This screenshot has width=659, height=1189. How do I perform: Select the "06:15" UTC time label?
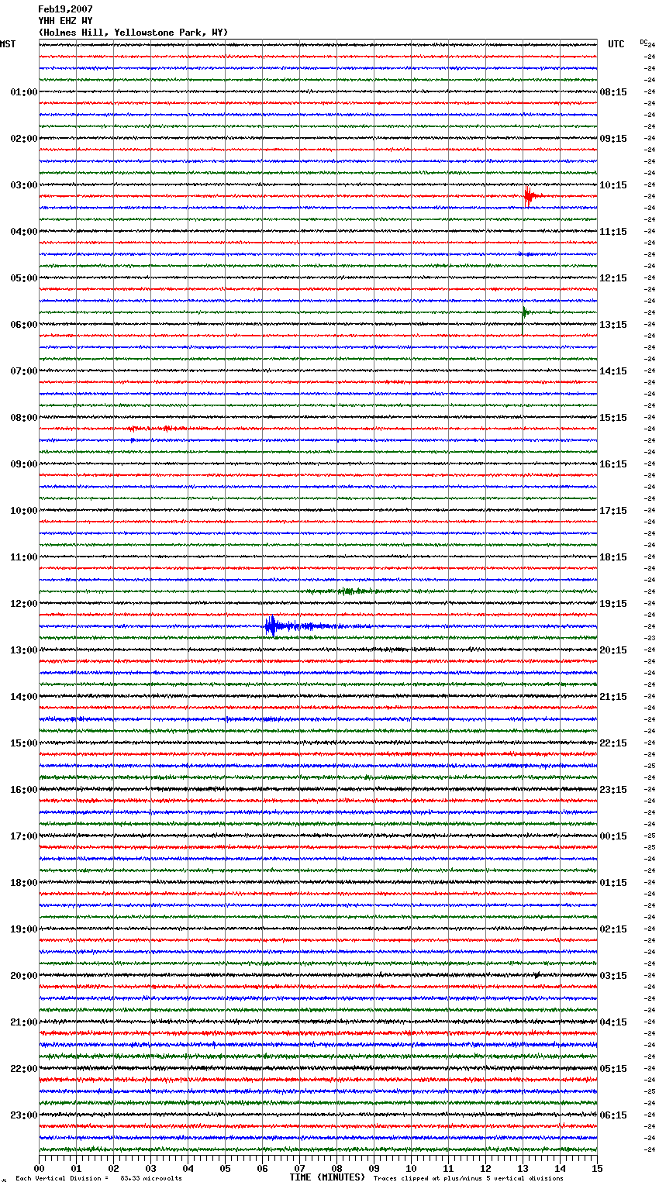[x=613, y=1115]
